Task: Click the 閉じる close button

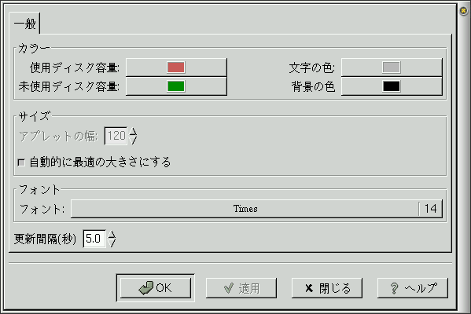Action: [x=327, y=288]
